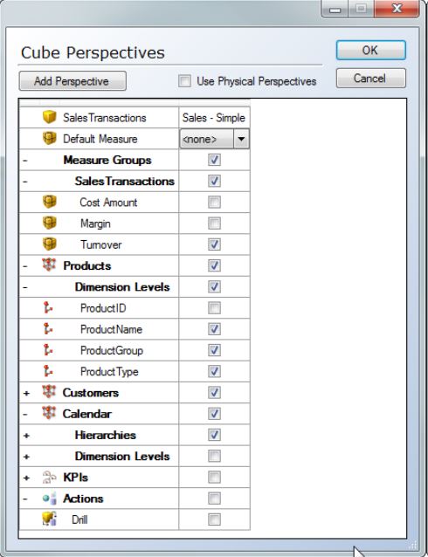This screenshot has height=557, width=428.
Task: Click the OK button
Action: tap(370, 50)
